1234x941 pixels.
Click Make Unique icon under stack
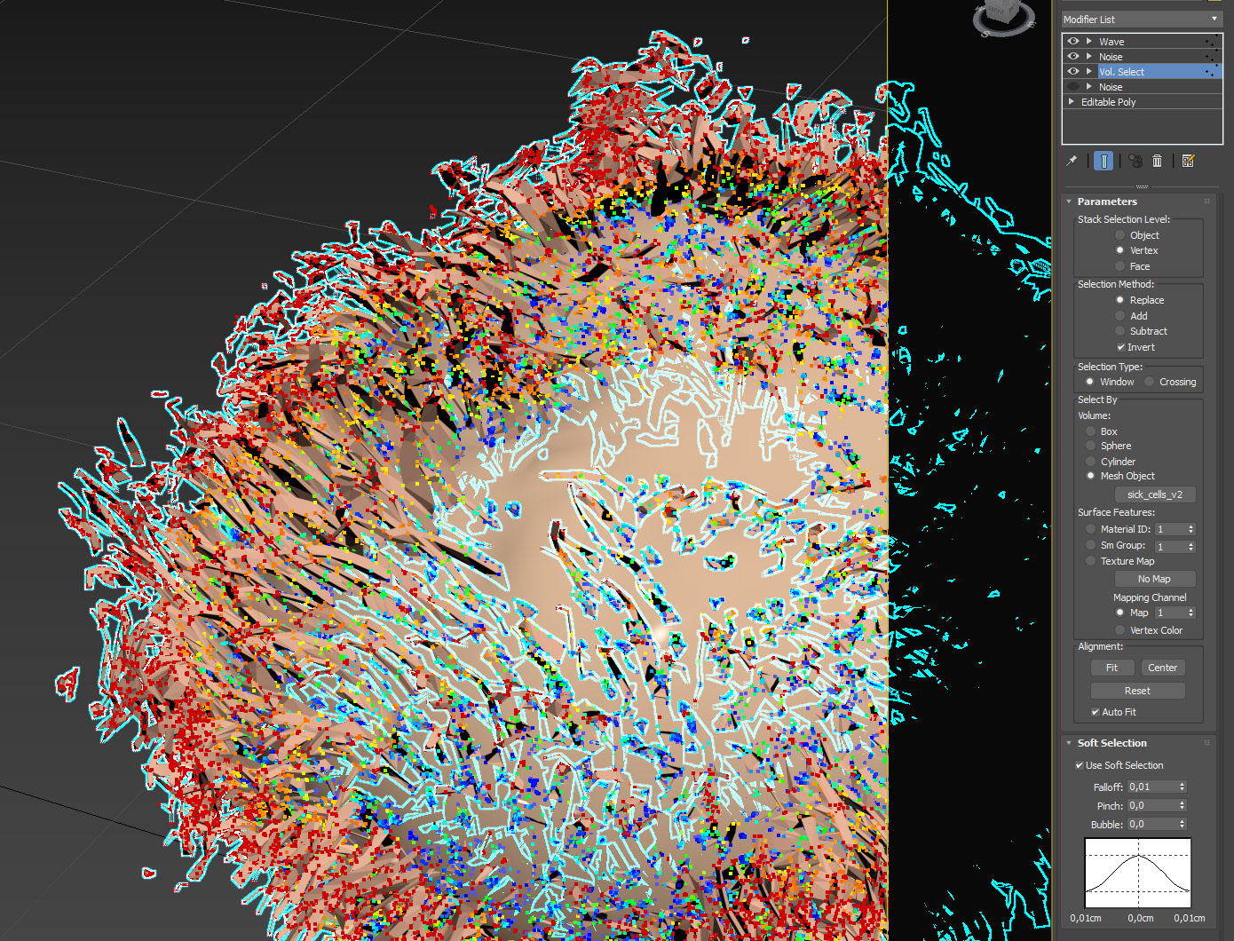[1135, 161]
